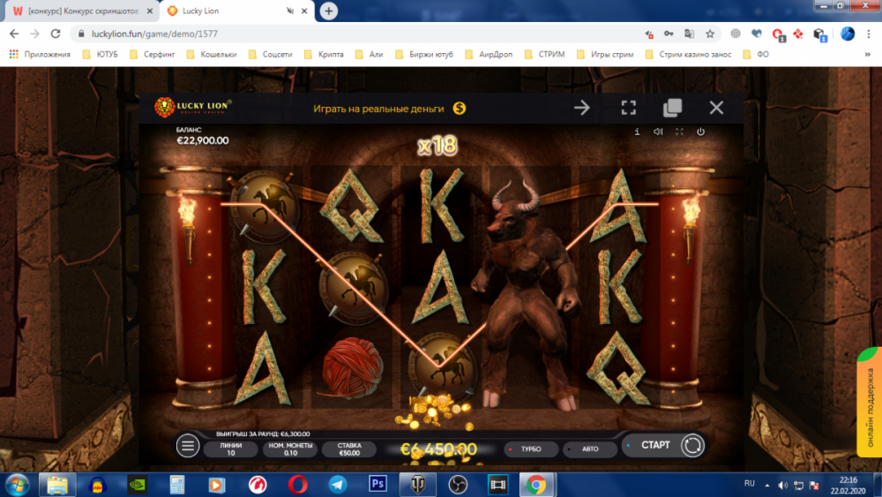The height and width of the screenshot is (497, 882).
Task: Click the Lucky Lion logo
Action: tap(192, 107)
